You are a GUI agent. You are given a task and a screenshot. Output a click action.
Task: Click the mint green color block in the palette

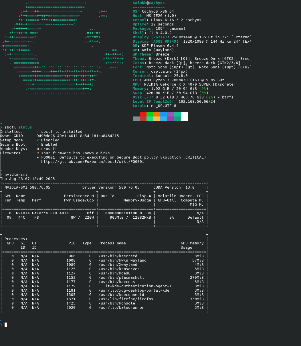pos(150,119)
